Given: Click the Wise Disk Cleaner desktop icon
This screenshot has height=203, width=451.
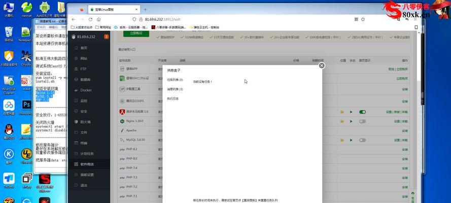Looking at the screenshot, I should 9,85.
